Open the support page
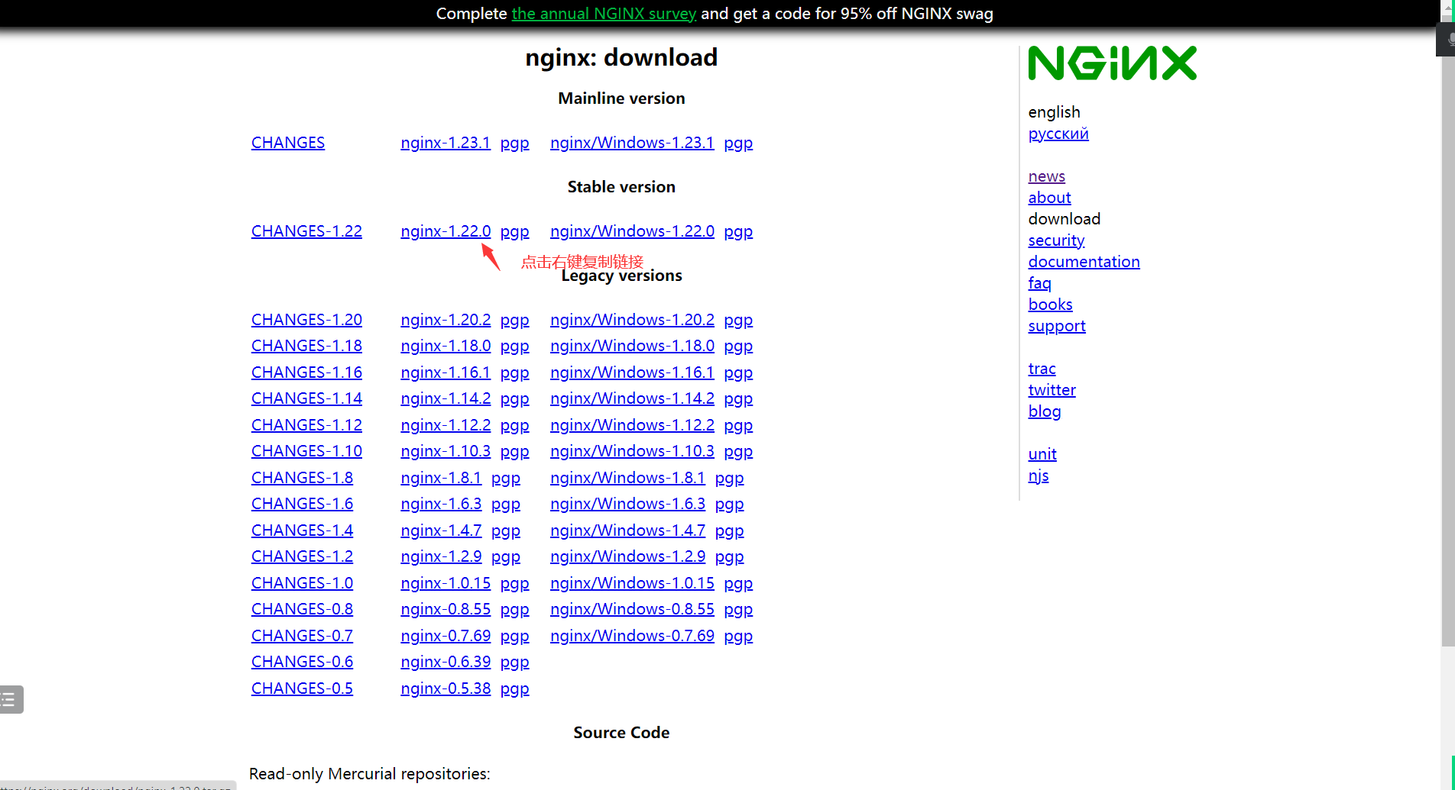 (1057, 326)
